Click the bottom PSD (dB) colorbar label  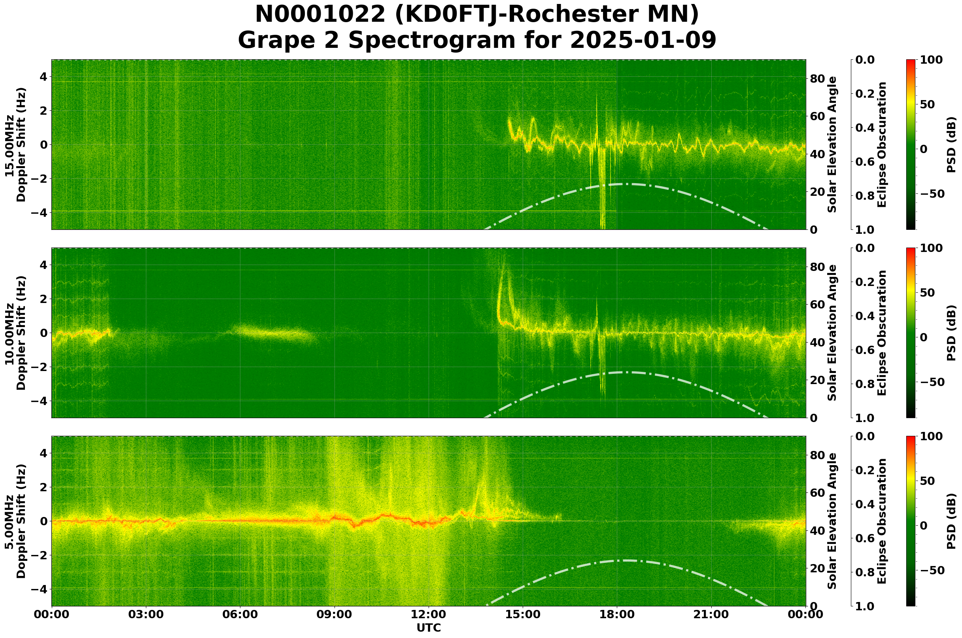tap(951, 521)
